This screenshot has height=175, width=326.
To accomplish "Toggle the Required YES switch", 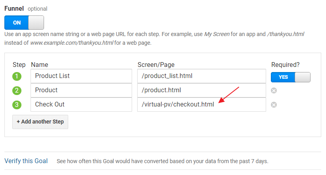I will click(290, 77).
